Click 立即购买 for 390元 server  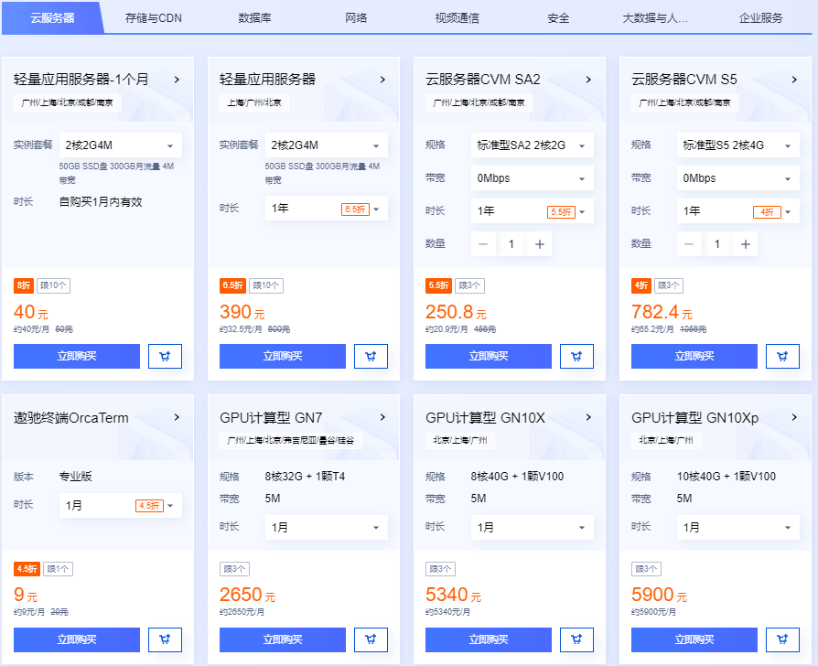tap(283, 356)
